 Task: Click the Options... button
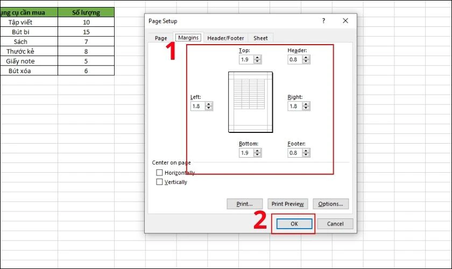[330, 204]
